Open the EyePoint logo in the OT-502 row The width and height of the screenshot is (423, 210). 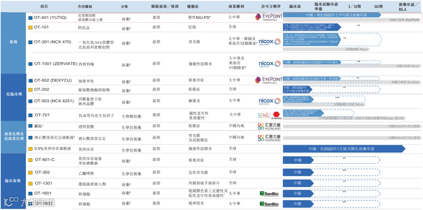pos(269,80)
